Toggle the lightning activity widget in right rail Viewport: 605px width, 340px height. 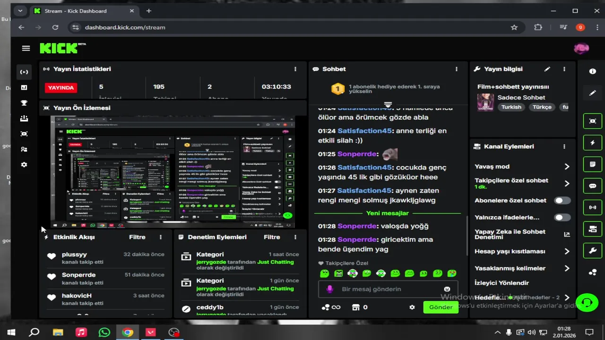(593, 143)
